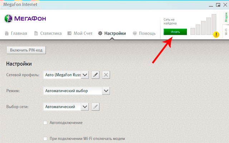The image size is (229, 143).
Task: Close the MegaFon Internet window
Action: [225, 5]
